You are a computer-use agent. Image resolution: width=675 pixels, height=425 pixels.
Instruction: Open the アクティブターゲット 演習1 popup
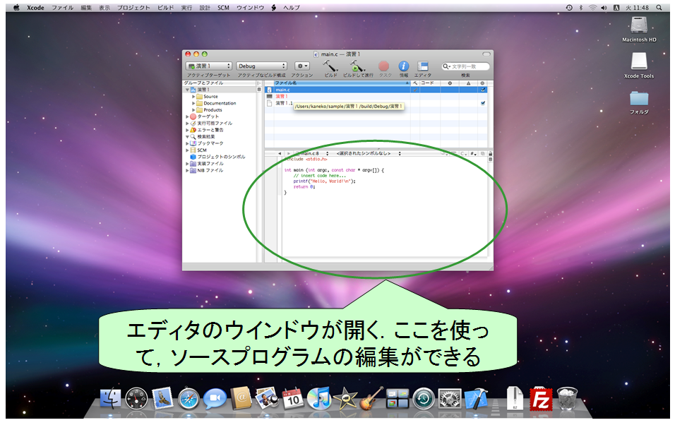(x=209, y=66)
